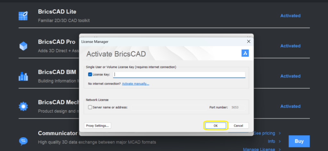
Task: Click the BricsCAD Lite title
Action: pos(57,12)
